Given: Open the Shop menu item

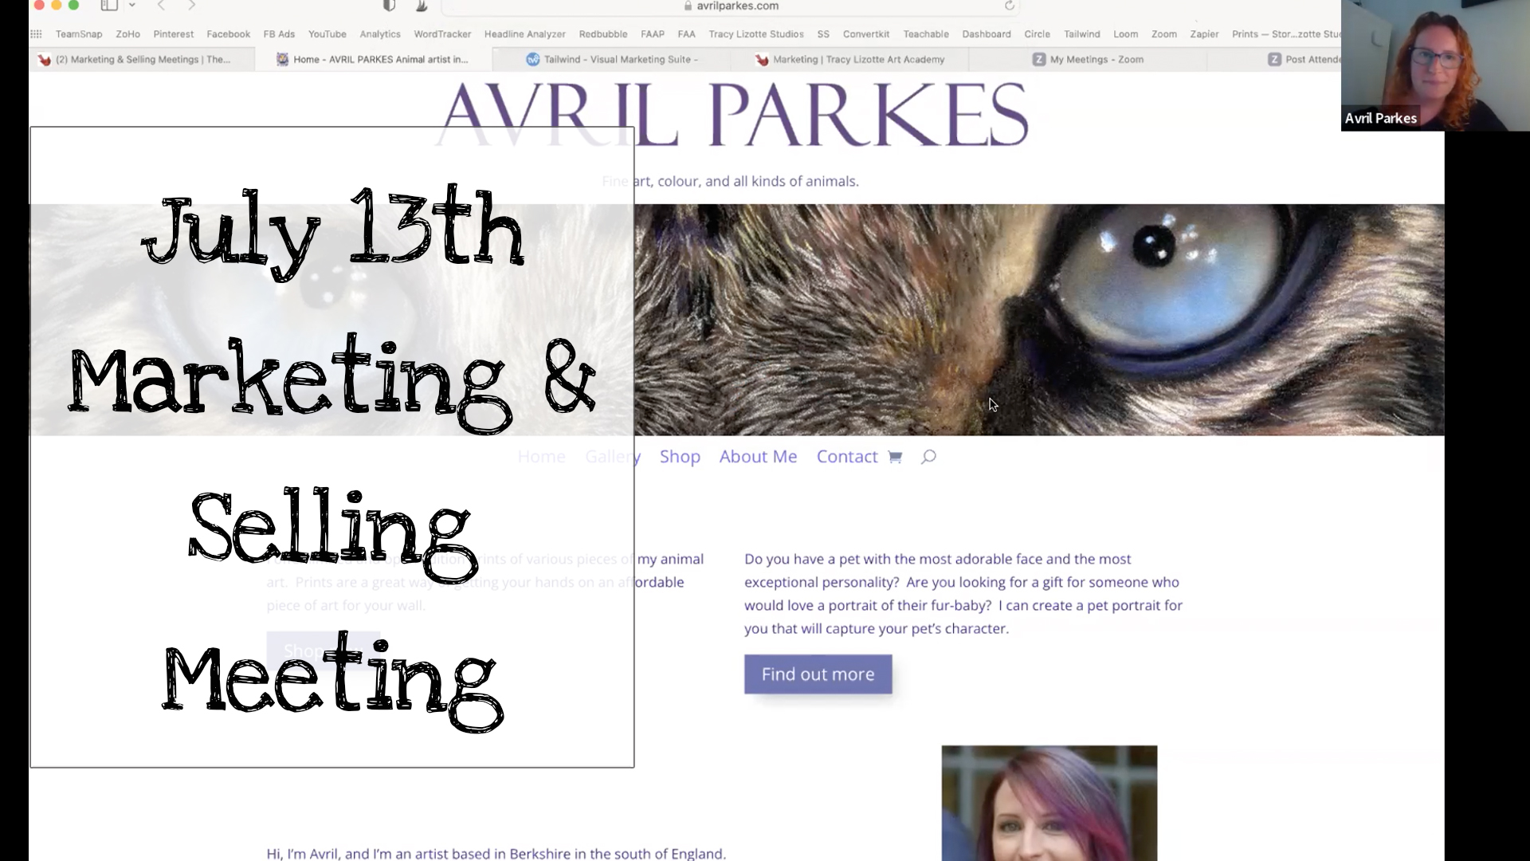Looking at the screenshot, I should click(x=680, y=457).
